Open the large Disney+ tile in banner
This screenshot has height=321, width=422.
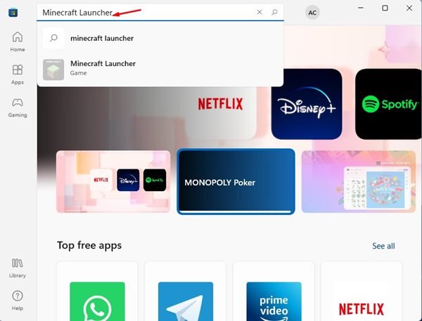tap(307, 104)
